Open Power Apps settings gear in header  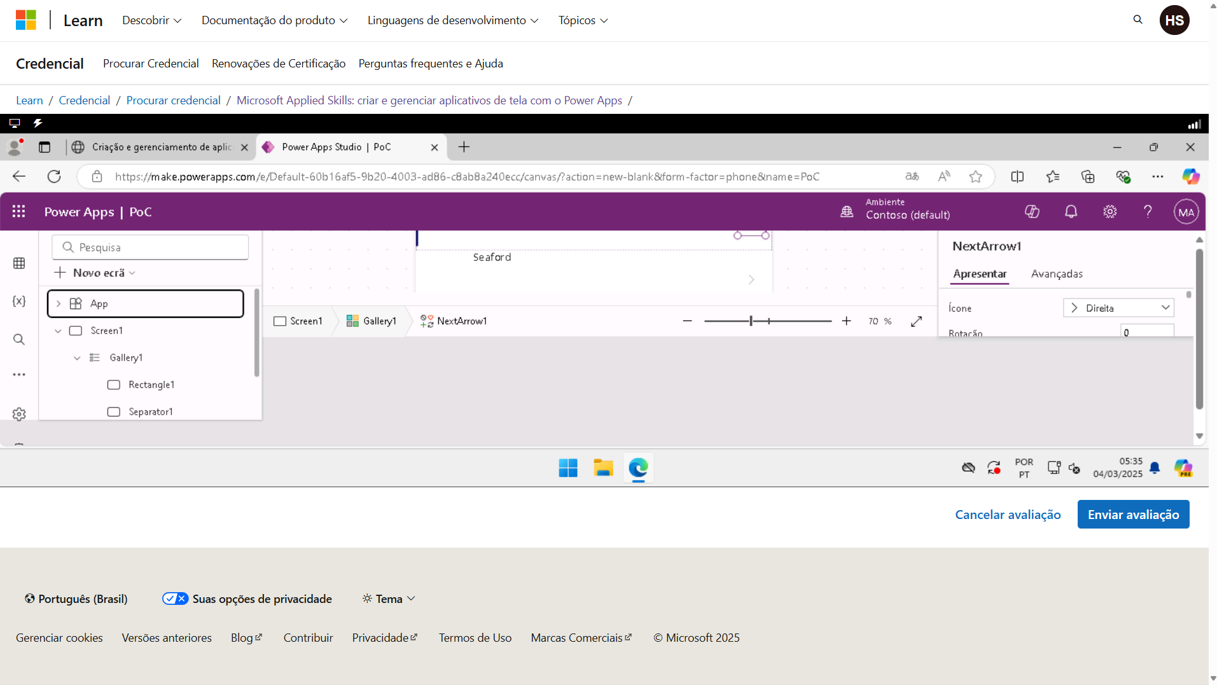pyautogui.click(x=1110, y=212)
